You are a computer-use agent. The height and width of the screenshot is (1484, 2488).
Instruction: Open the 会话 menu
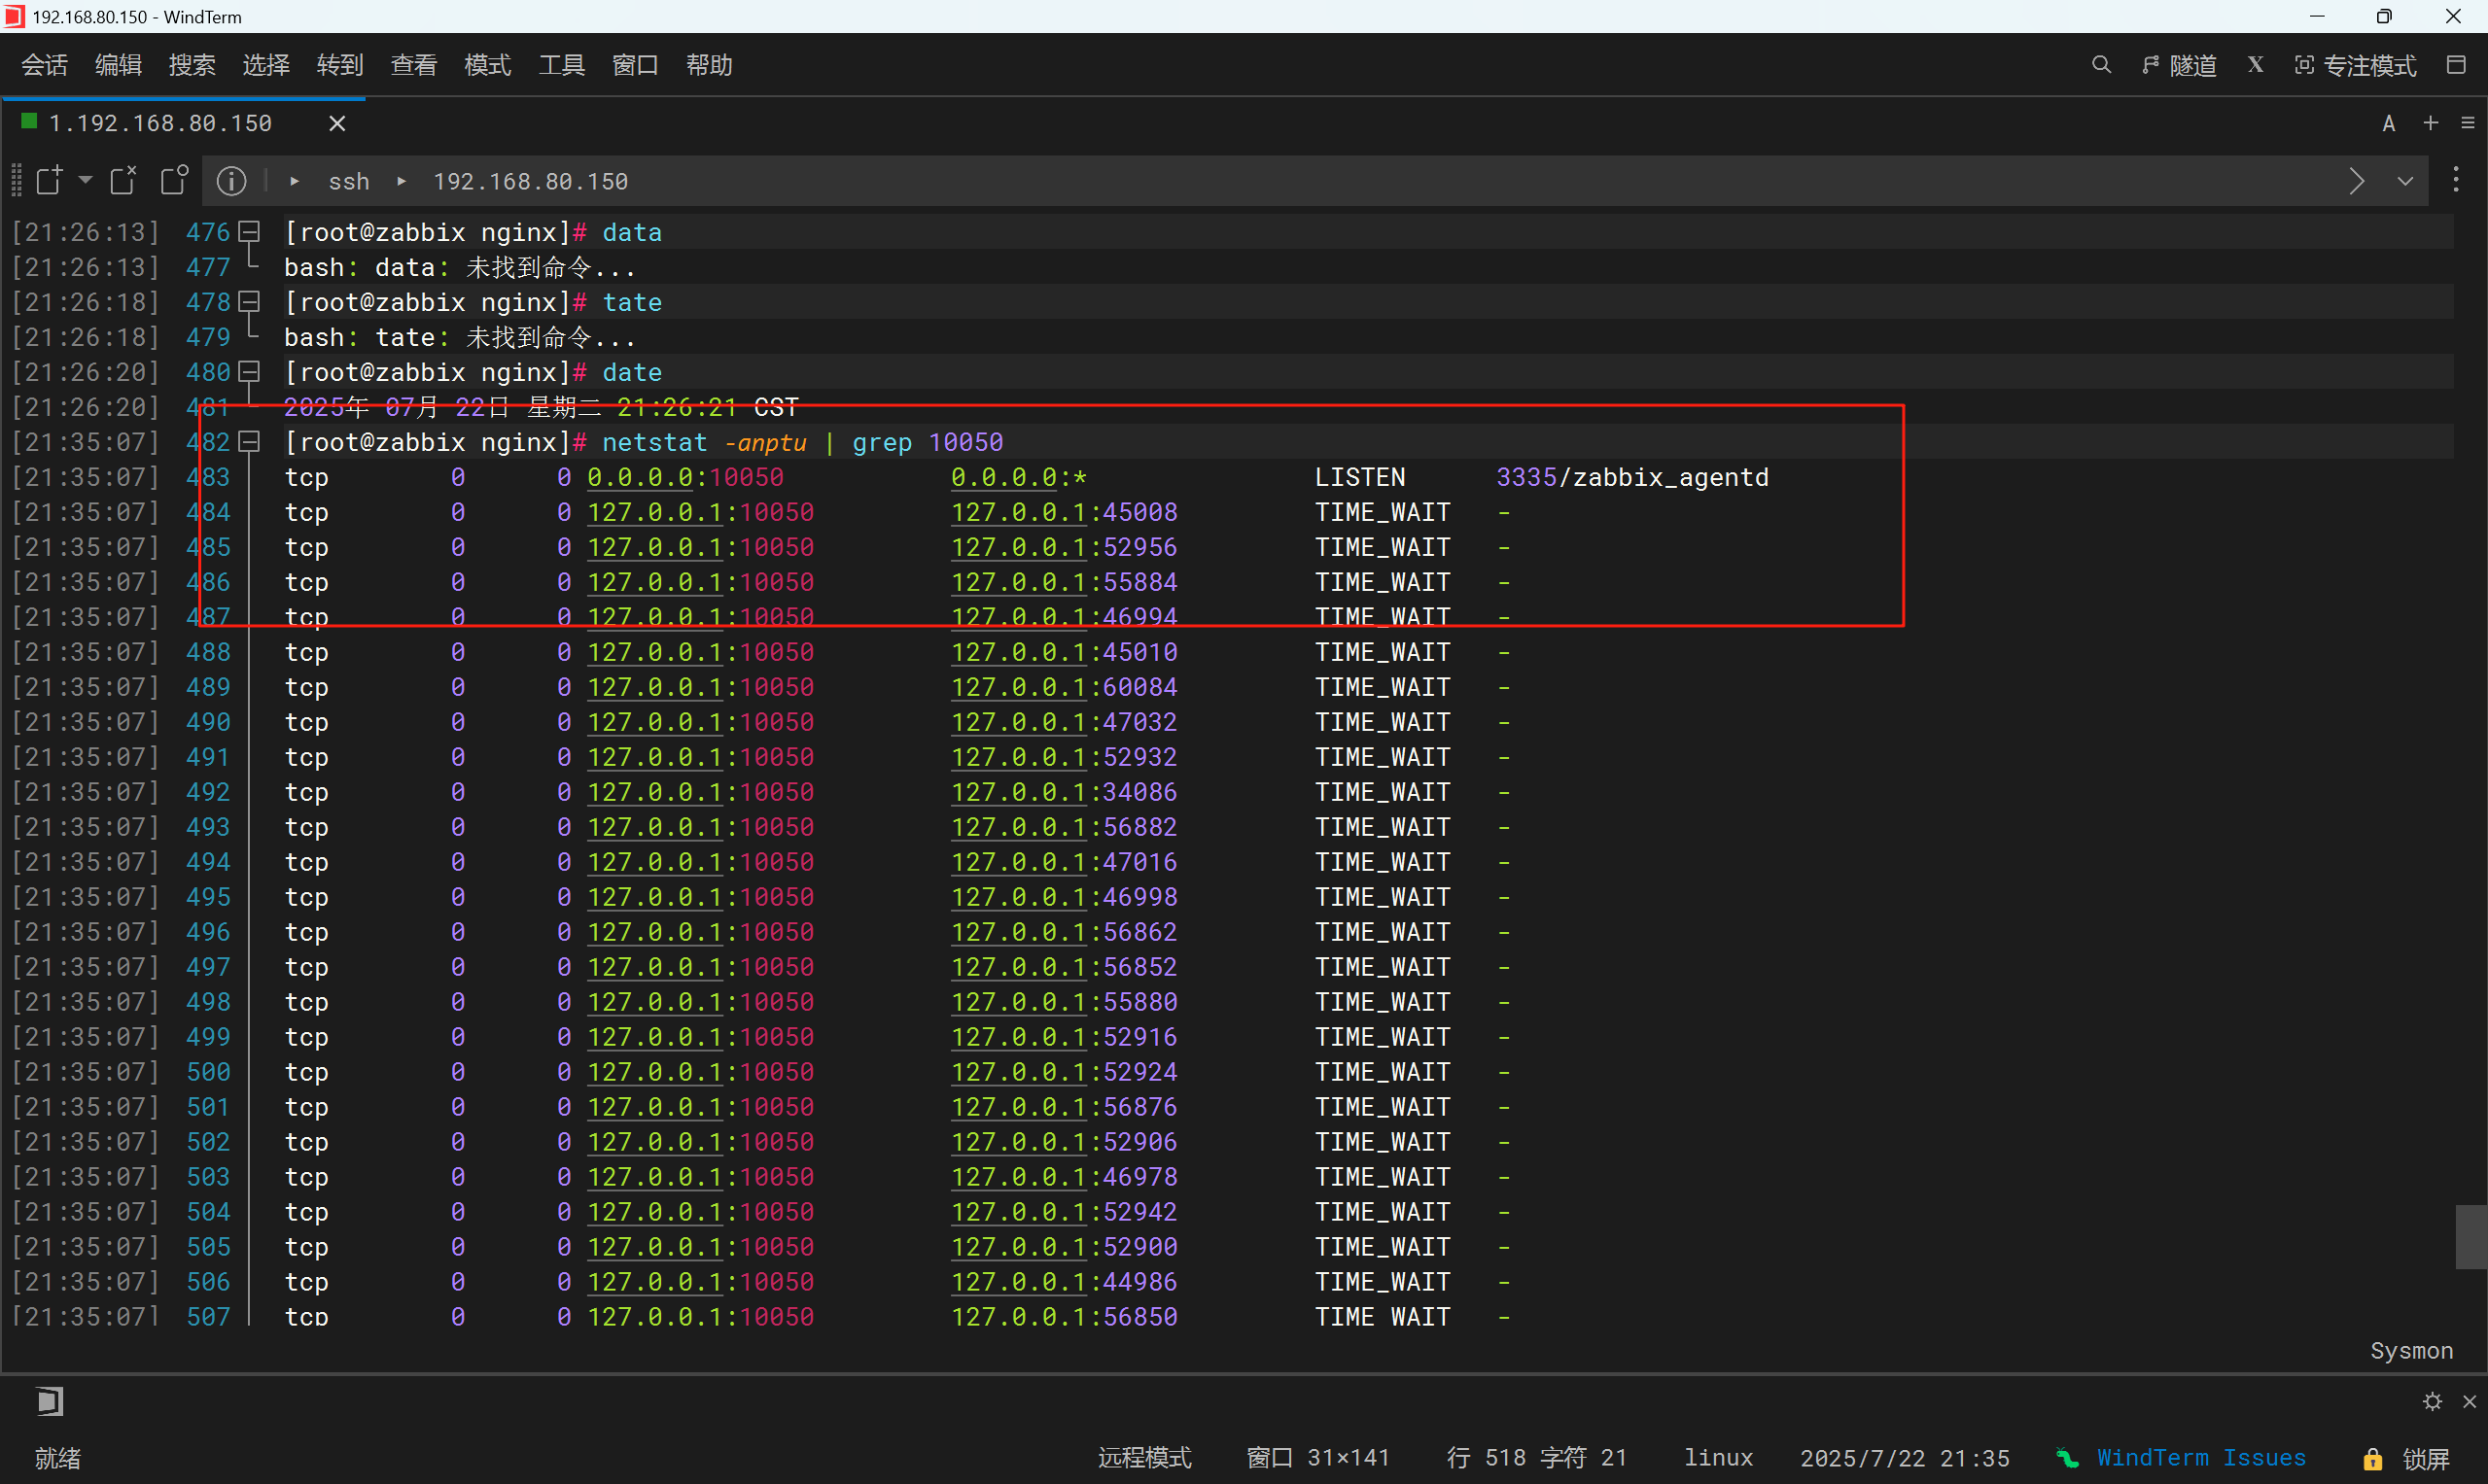44,65
